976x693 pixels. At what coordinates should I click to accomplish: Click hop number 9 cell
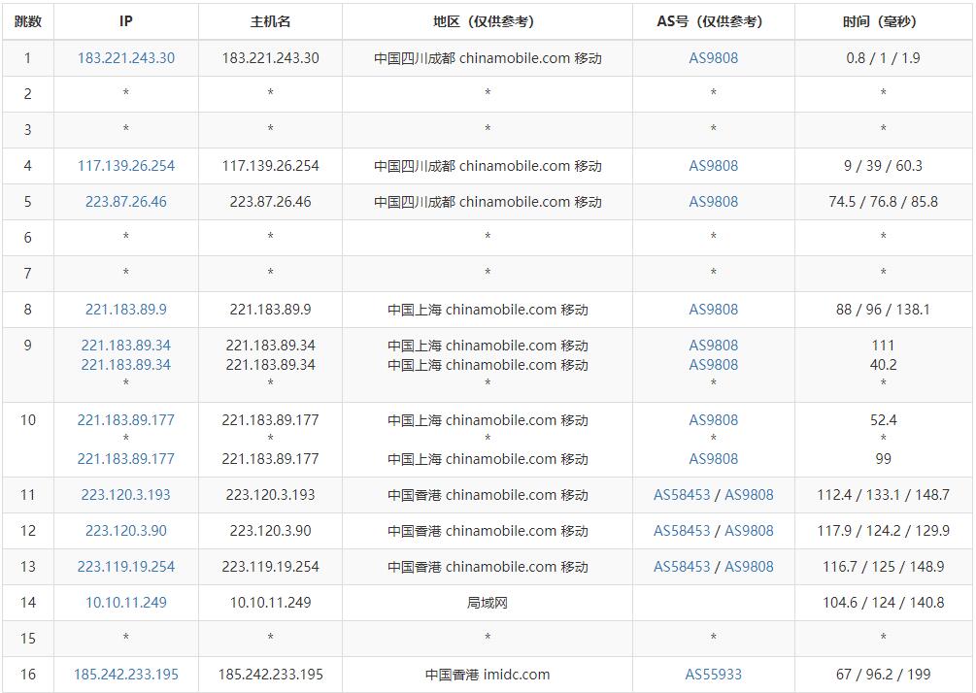pyautogui.click(x=28, y=365)
